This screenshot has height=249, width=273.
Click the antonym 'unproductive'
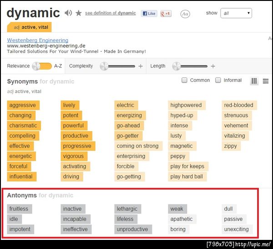(133, 229)
